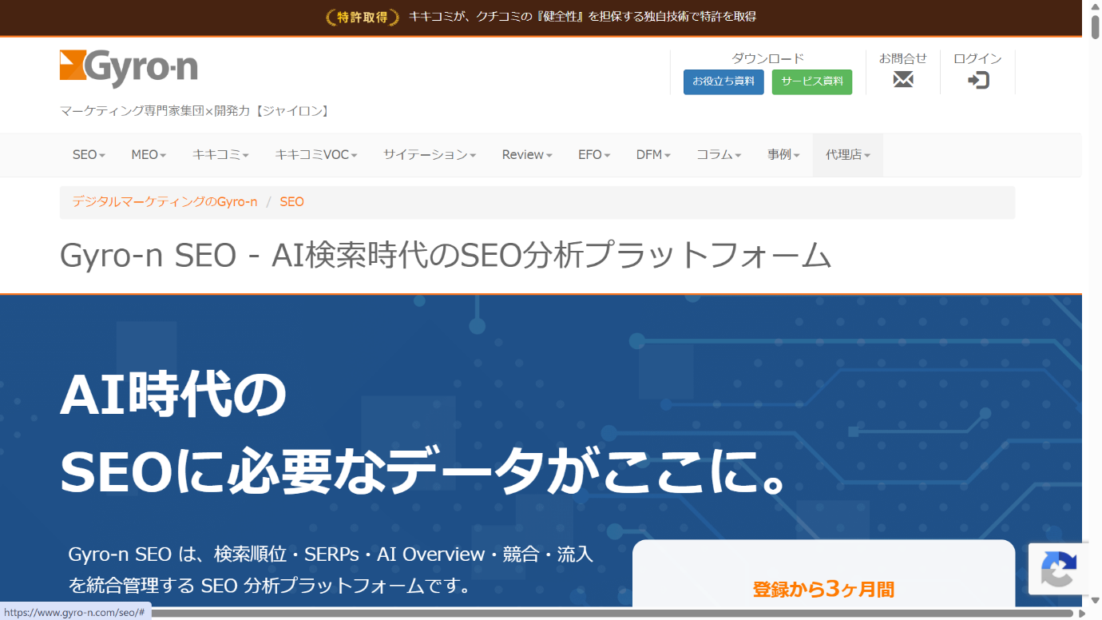Click the 特許取得 laurel badge
Viewport: 1102px width, 620px height.
[x=363, y=17]
